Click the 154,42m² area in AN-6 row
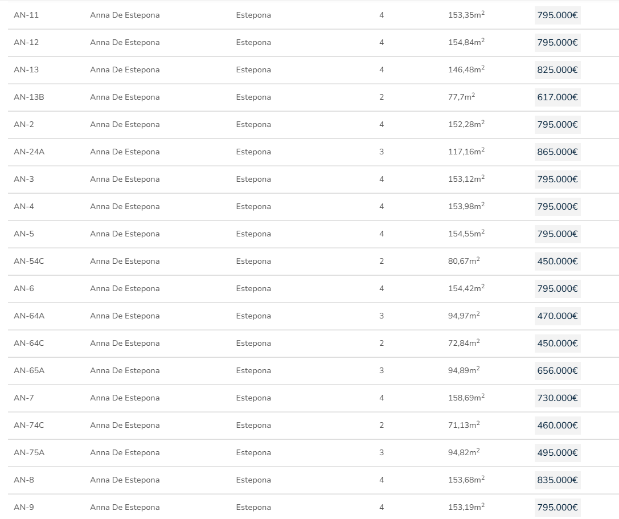The height and width of the screenshot is (519, 619). (x=466, y=289)
